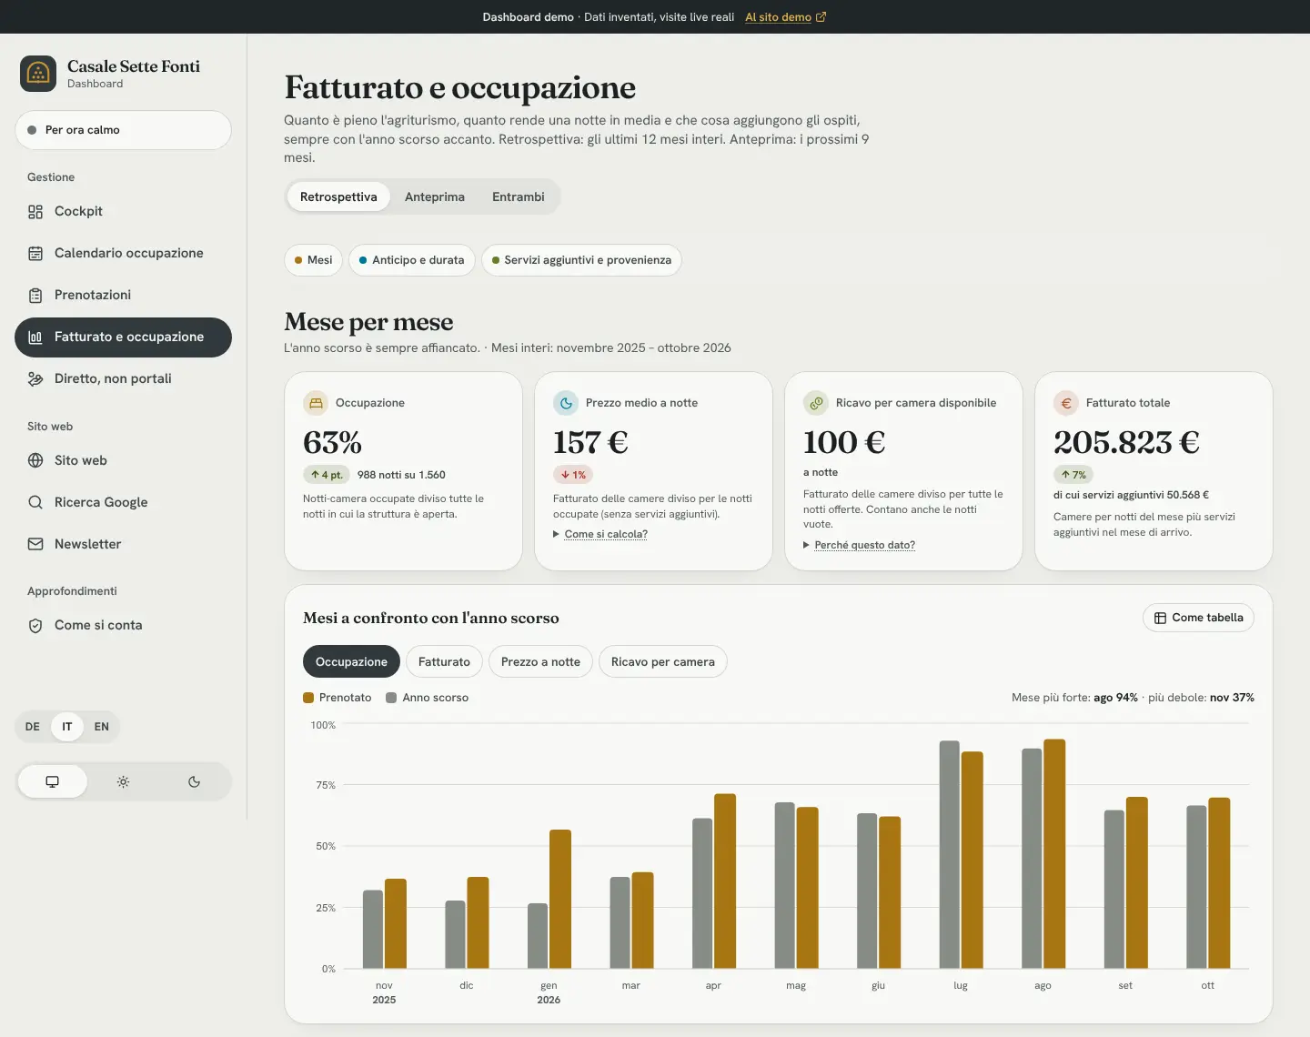Click the Prenotato legend color swatch
This screenshot has height=1037, width=1310.
point(308,698)
